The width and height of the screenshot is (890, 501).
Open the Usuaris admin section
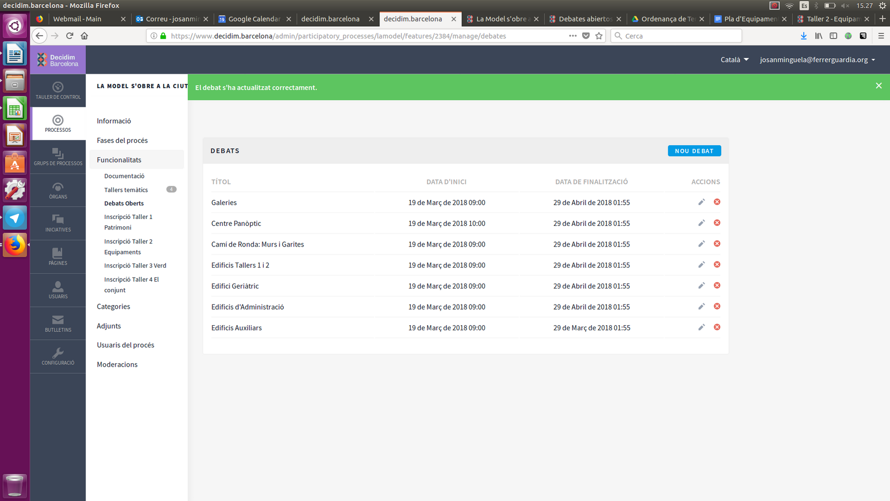point(58,290)
